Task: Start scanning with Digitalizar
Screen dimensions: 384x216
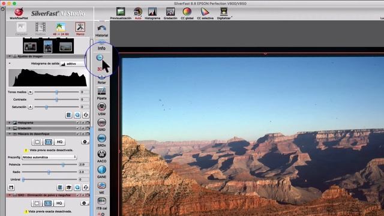Action: coord(224,13)
